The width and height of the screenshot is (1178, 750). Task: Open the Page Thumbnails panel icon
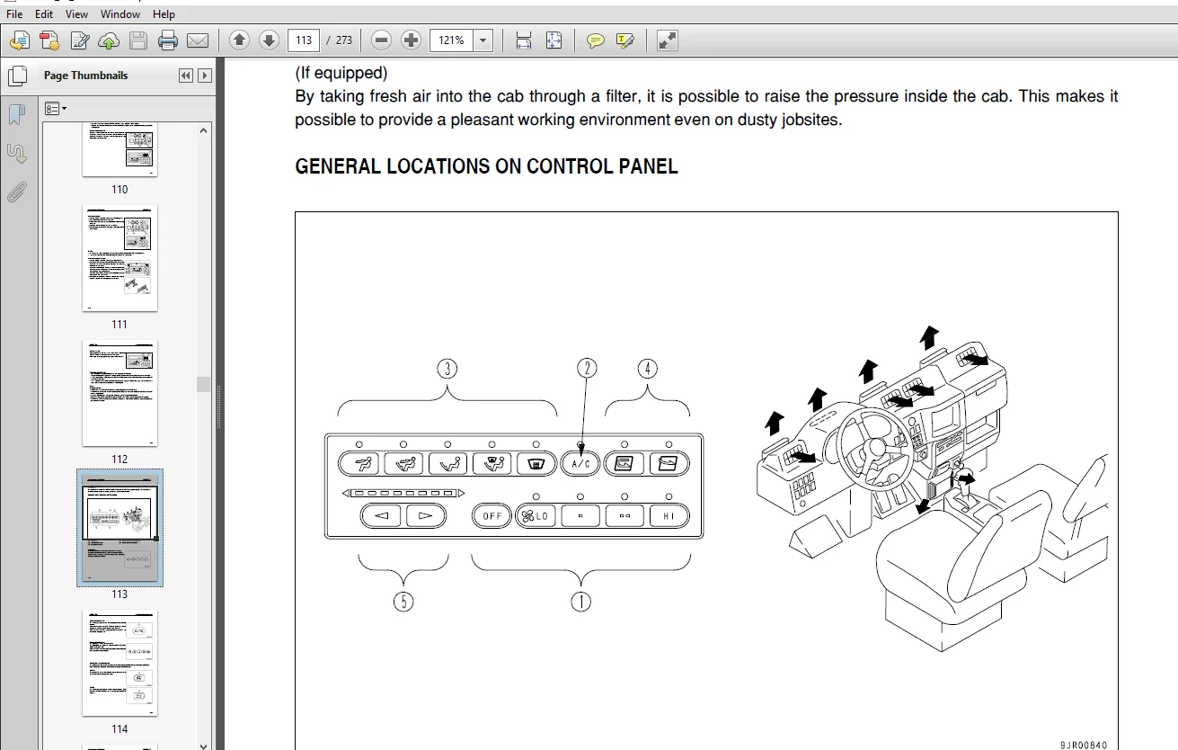point(16,76)
